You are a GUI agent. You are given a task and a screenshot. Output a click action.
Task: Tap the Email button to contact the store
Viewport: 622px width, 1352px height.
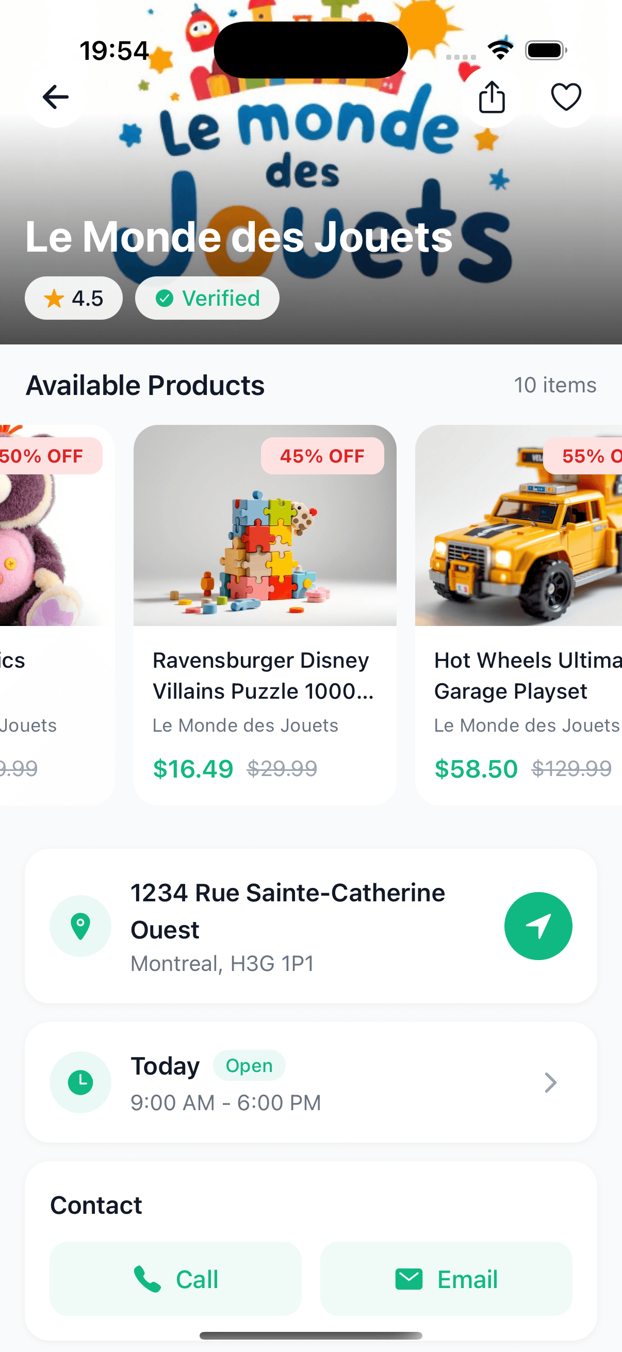point(446,1279)
